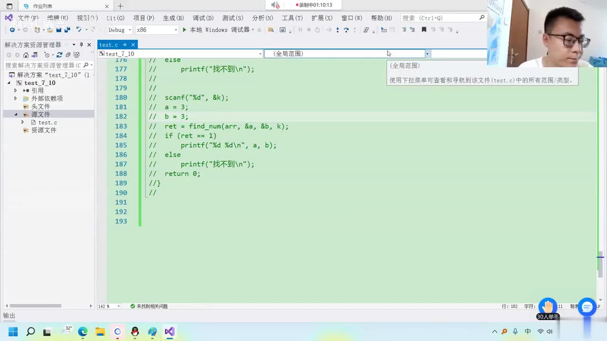Open a new tab with plus button
The image size is (607, 341).
click(x=120, y=6)
